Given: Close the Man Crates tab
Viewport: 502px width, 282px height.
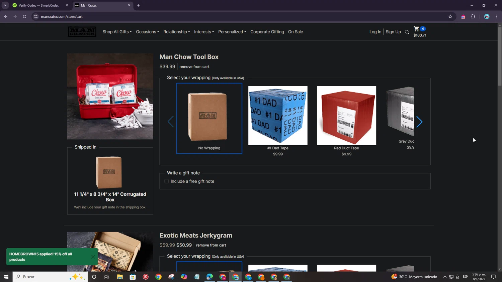Looking at the screenshot, I should (129, 5).
